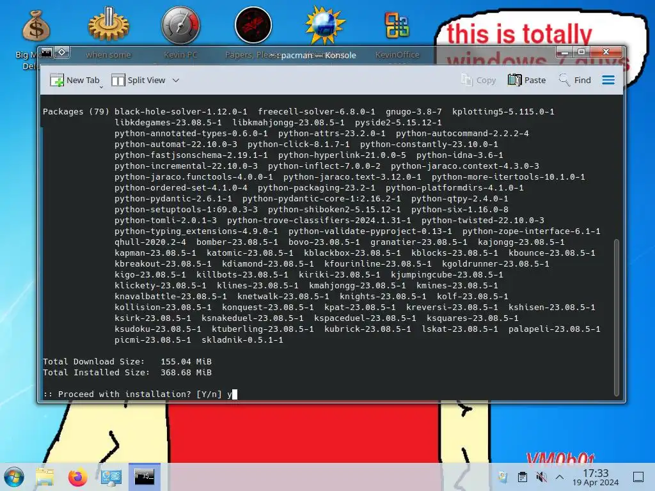Click the show desktop button
The height and width of the screenshot is (491, 655).
pyautogui.click(x=638, y=477)
